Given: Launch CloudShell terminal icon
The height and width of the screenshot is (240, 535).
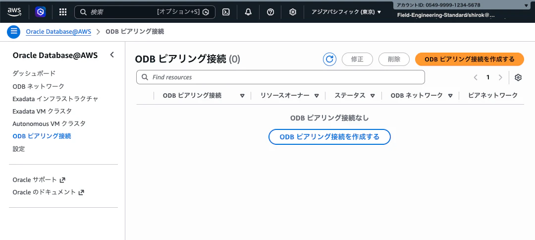Looking at the screenshot, I should coord(226,12).
